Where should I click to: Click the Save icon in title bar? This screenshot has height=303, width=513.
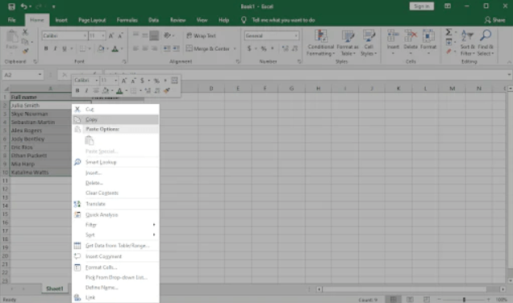click(11, 6)
